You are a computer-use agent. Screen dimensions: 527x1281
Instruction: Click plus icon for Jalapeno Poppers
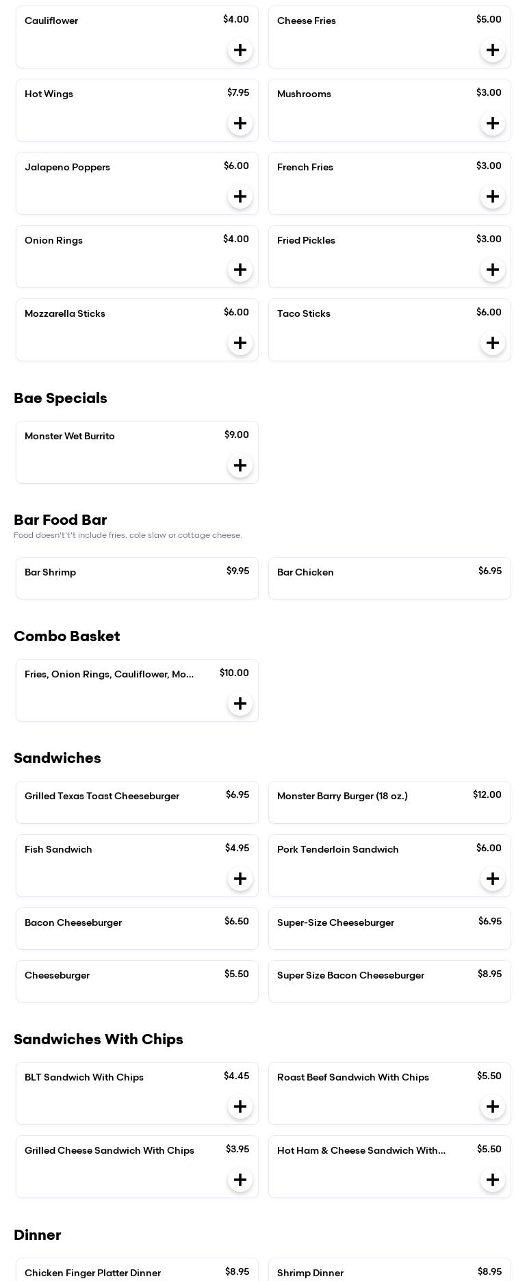pos(240,196)
